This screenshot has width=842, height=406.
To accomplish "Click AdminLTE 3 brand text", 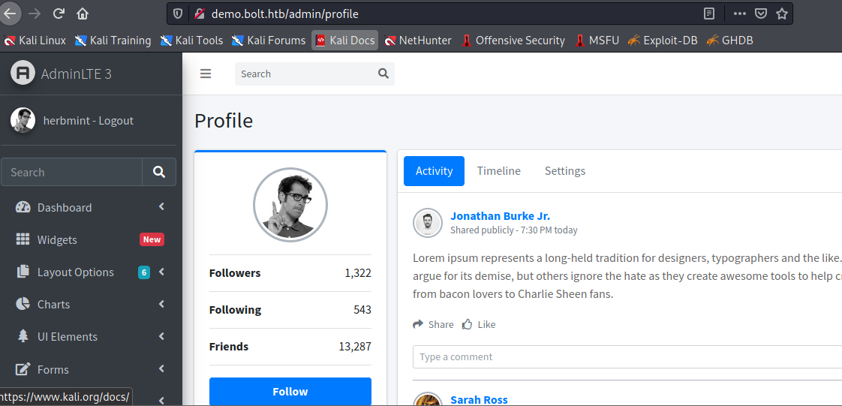I will tap(77, 74).
